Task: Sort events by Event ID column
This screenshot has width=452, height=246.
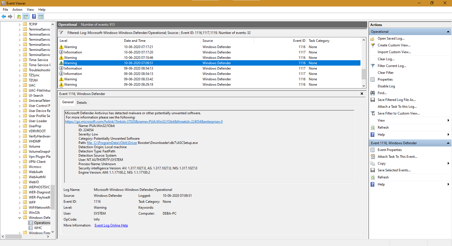Action: [x=281, y=41]
